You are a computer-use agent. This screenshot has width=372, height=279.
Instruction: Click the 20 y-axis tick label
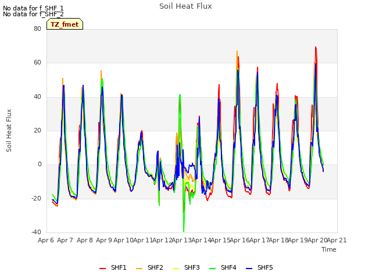click(x=37, y=130)
